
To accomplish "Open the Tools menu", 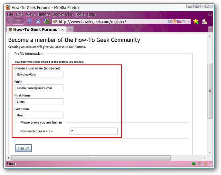I will coord(80,14).
